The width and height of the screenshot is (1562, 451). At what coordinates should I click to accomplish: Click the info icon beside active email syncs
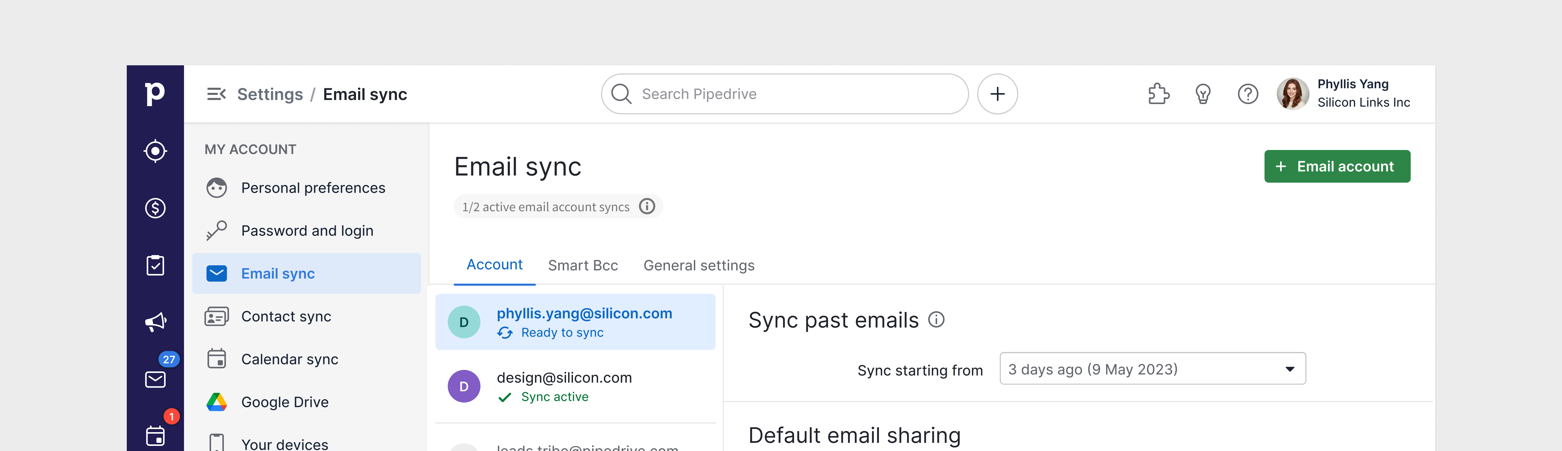(x=647, y=206)
